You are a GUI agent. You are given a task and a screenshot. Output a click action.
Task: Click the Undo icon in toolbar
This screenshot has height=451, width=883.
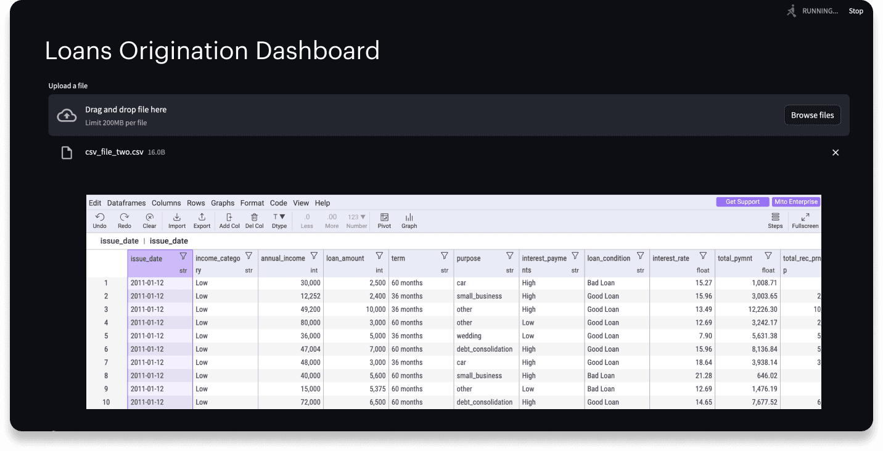tap(100, 217)
